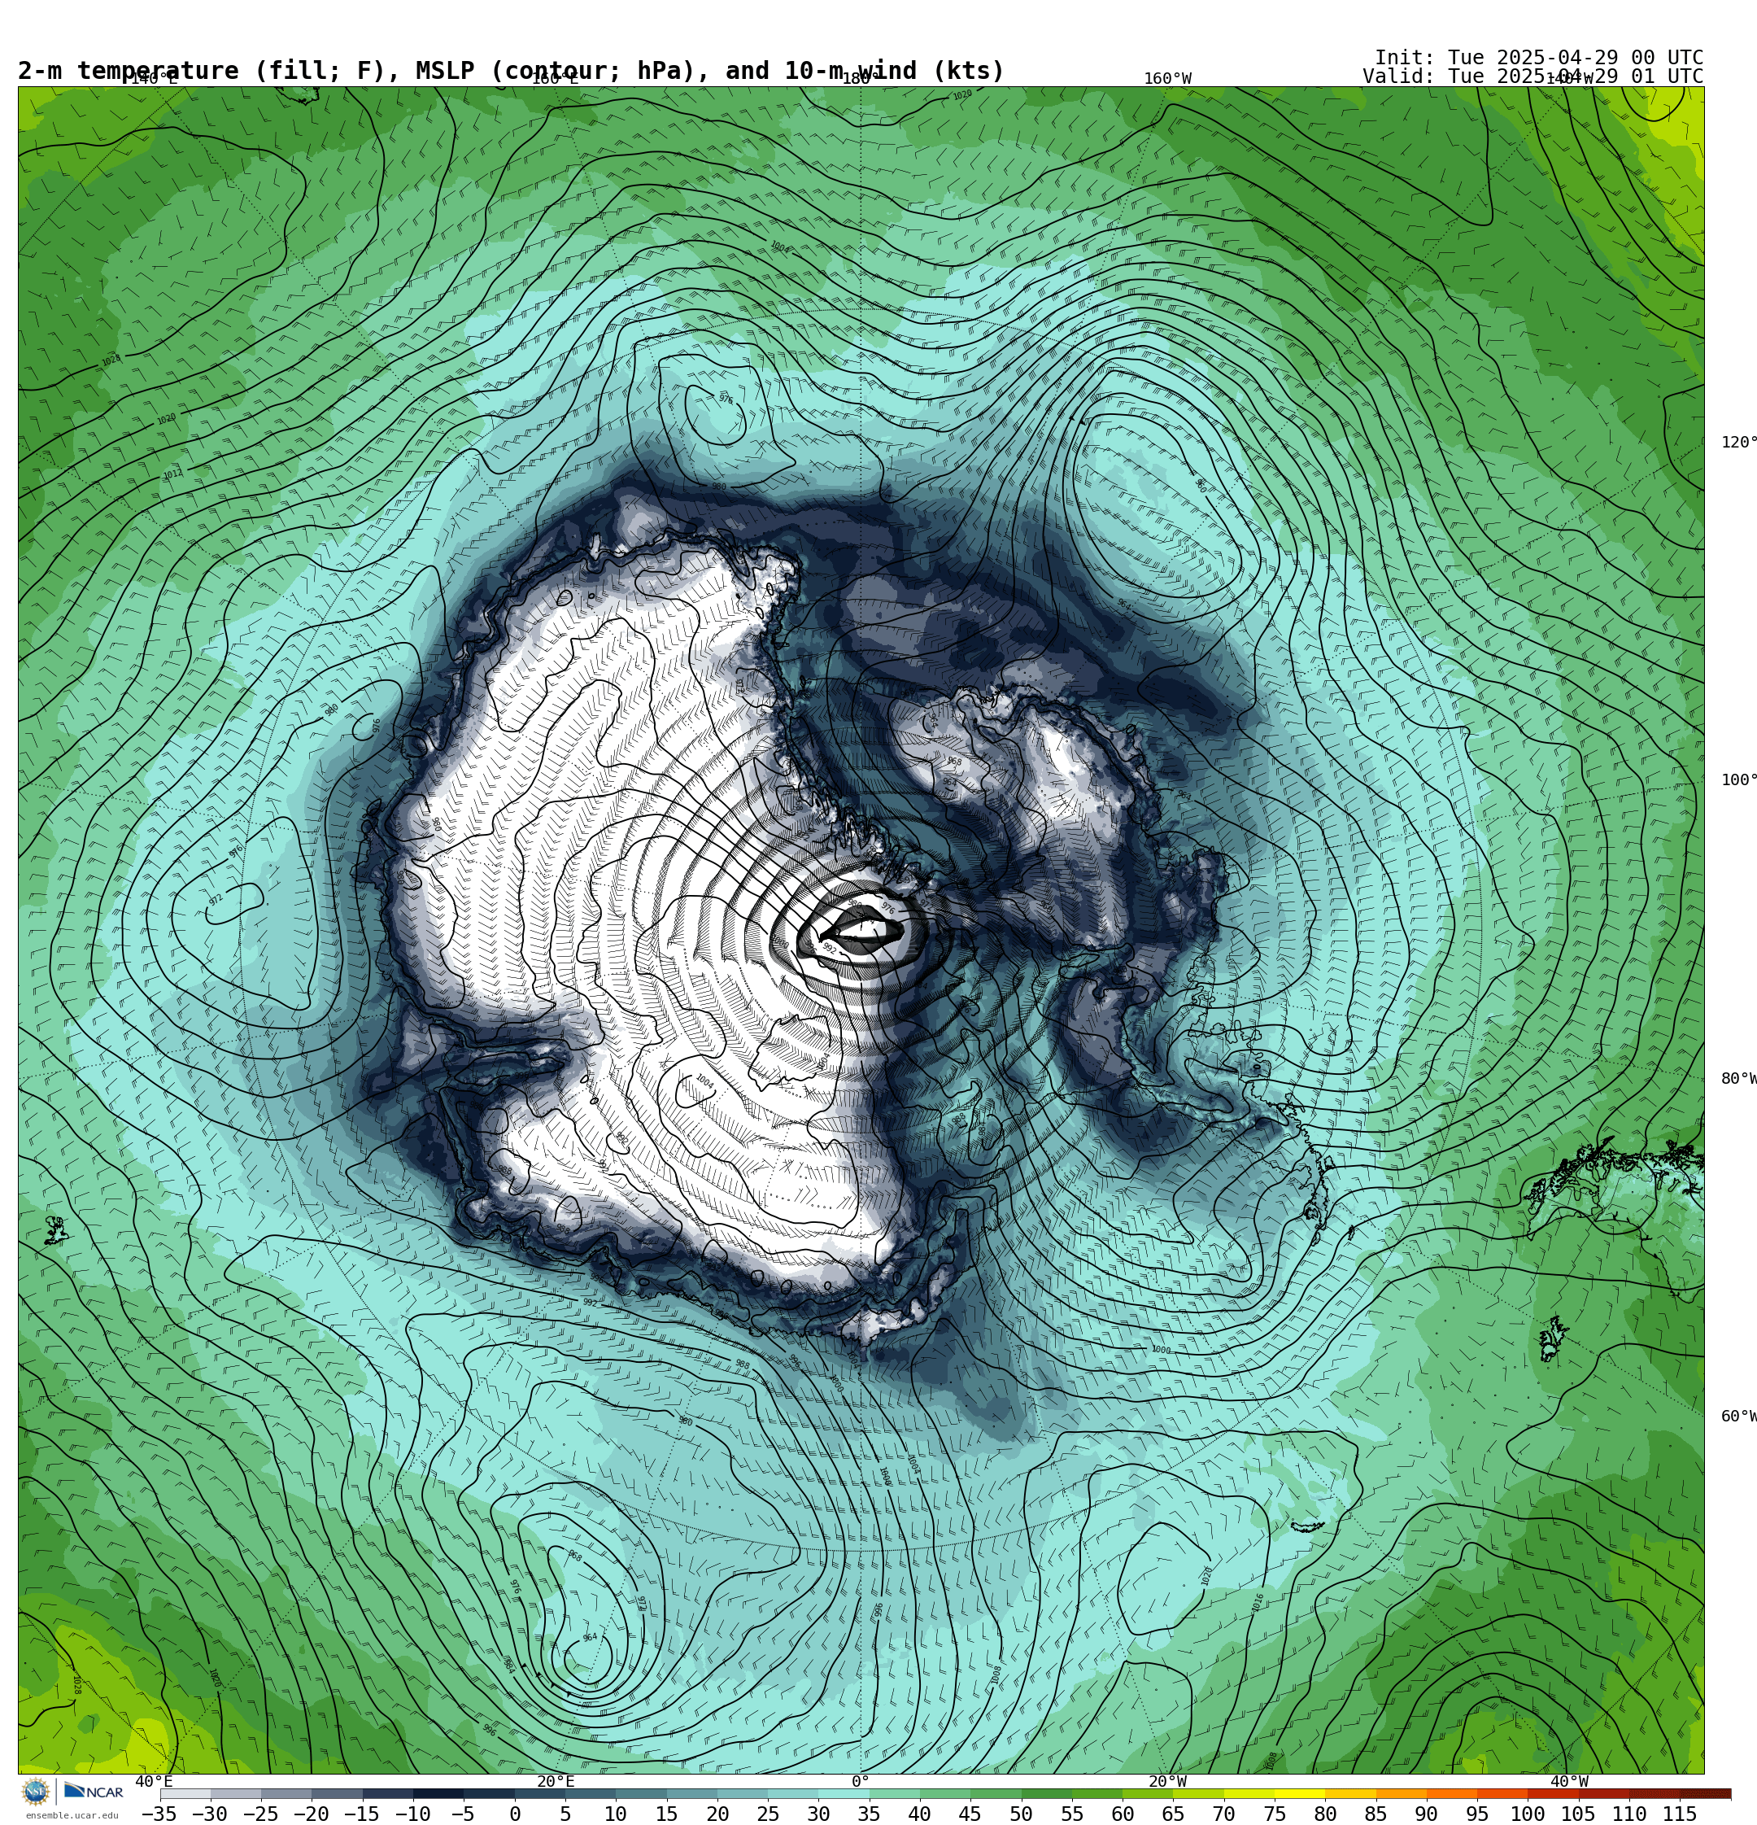Click the 30 colorbar tick label
1757x1825 pixels.
(x=818, y=1814)
